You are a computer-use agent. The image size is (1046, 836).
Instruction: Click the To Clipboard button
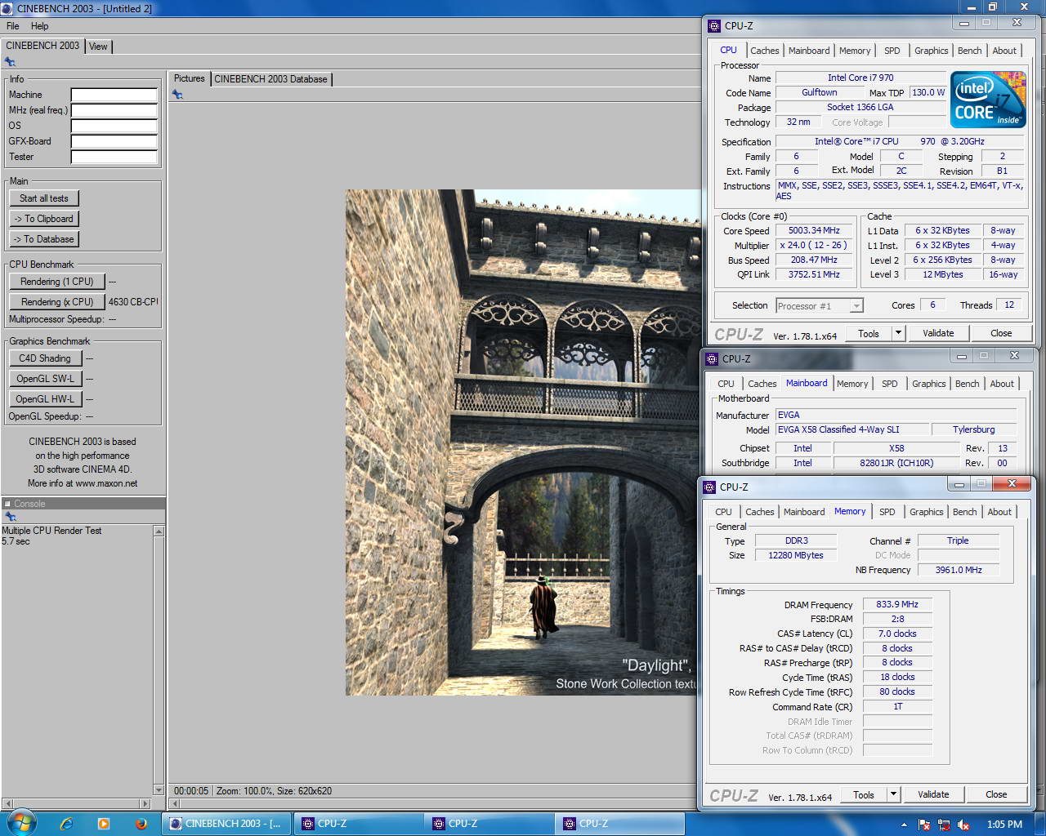pyautogui.click(x=44, y=219)
